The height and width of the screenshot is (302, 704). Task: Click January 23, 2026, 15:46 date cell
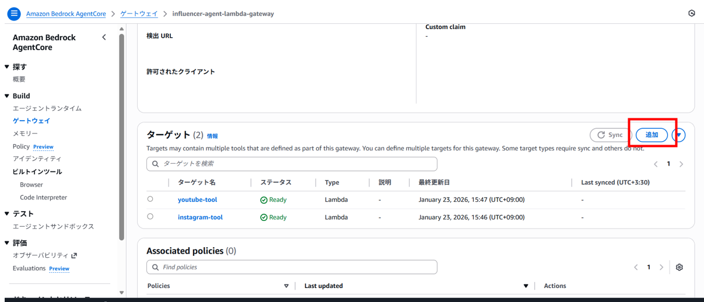(472, 217)
